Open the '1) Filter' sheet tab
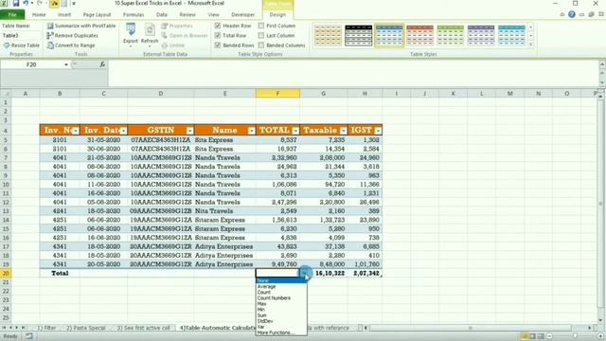The width and height of the screenshot is (606, 341). coord(46,328)
